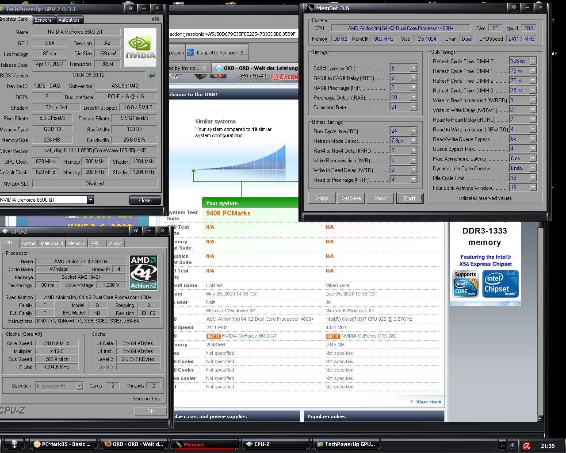Open Refresh Cycle Time DIMM 0 dropdown
Viewport: 566px width, 453px height.
[x=533, y=61]
